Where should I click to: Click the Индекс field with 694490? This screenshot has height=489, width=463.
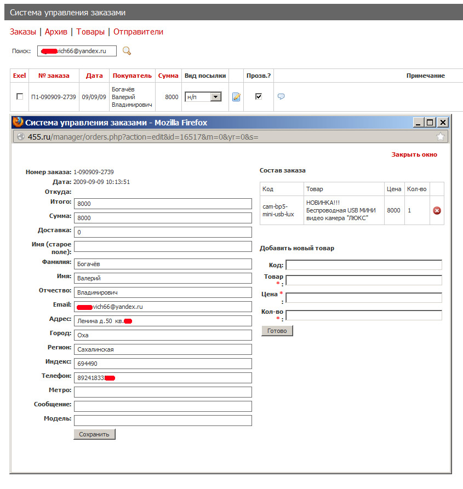click(163, 364)
